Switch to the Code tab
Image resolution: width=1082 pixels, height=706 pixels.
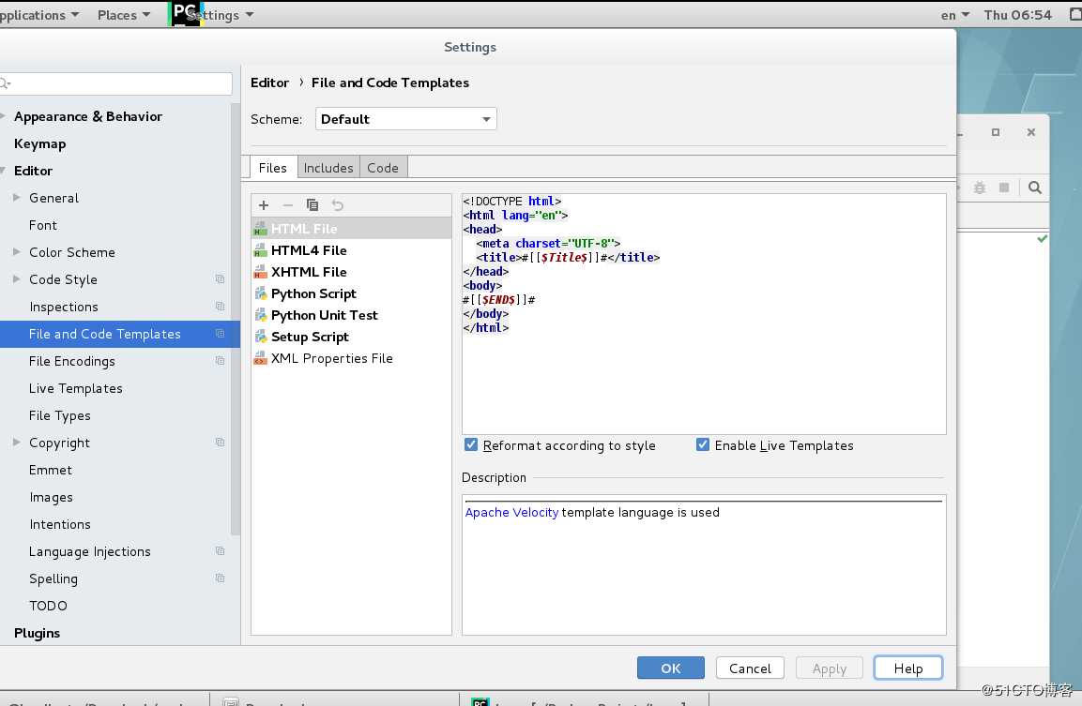click(x=383, y=168)
